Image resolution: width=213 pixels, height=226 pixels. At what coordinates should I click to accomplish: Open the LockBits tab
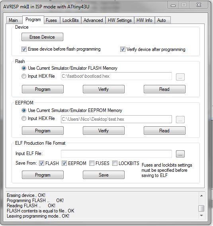(x=70, y=20)
